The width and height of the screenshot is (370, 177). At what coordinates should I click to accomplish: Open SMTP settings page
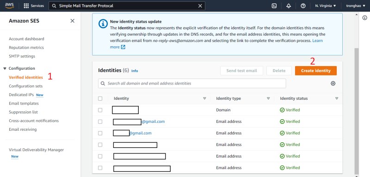(x=22, y=56)
